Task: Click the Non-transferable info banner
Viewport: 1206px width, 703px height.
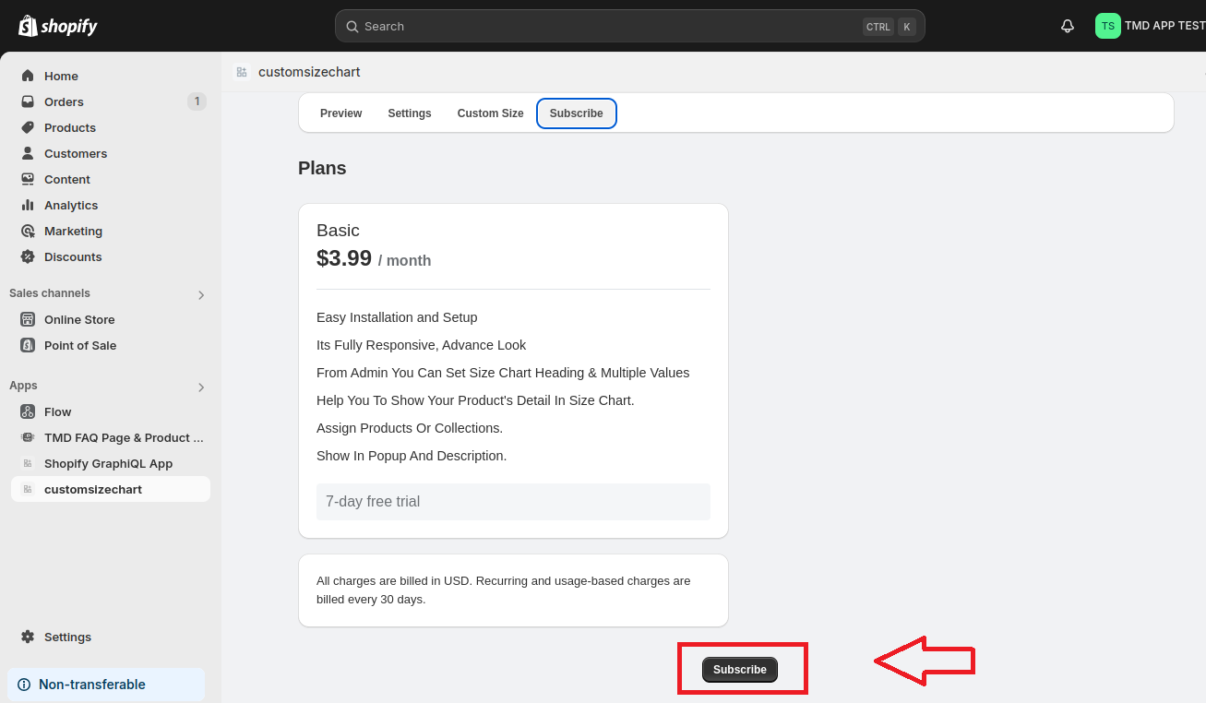Action: (x=106, y=685)
